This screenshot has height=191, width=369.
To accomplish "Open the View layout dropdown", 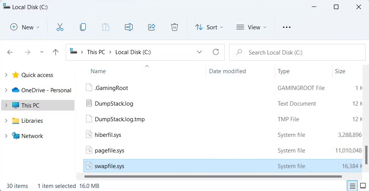I will pyautogui.click(x=251, y=27).
